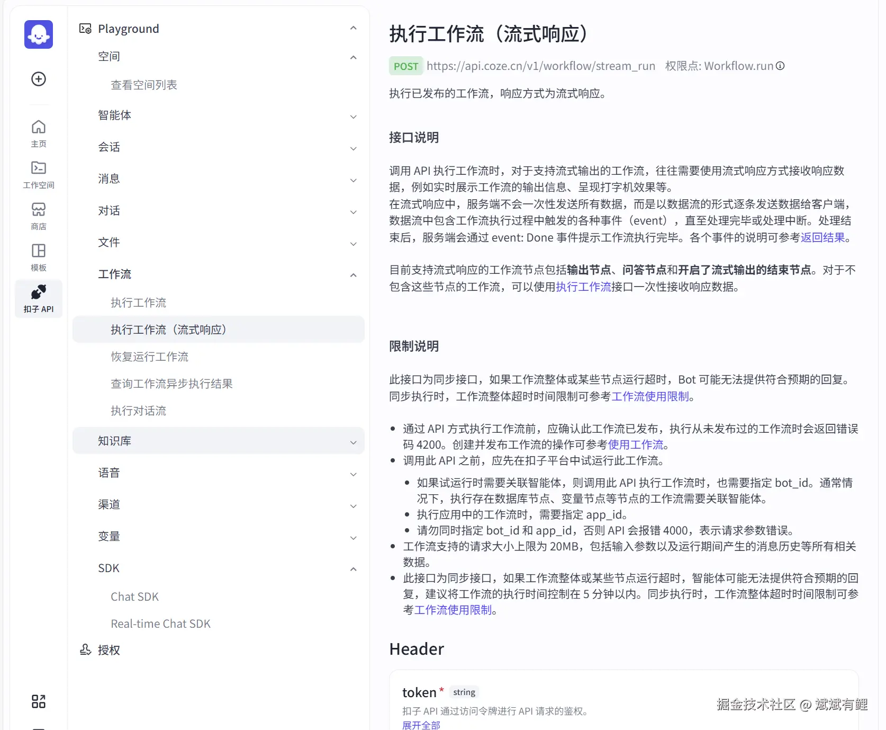This screenshot has height=730, width=886.
Task: Expand the 变量 section
Action: tap(219, 537)
